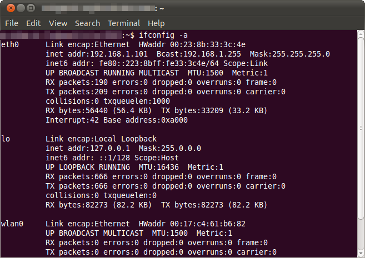Open the Search menu
Viewport: 365px width, 258px height.
point(88,23)
